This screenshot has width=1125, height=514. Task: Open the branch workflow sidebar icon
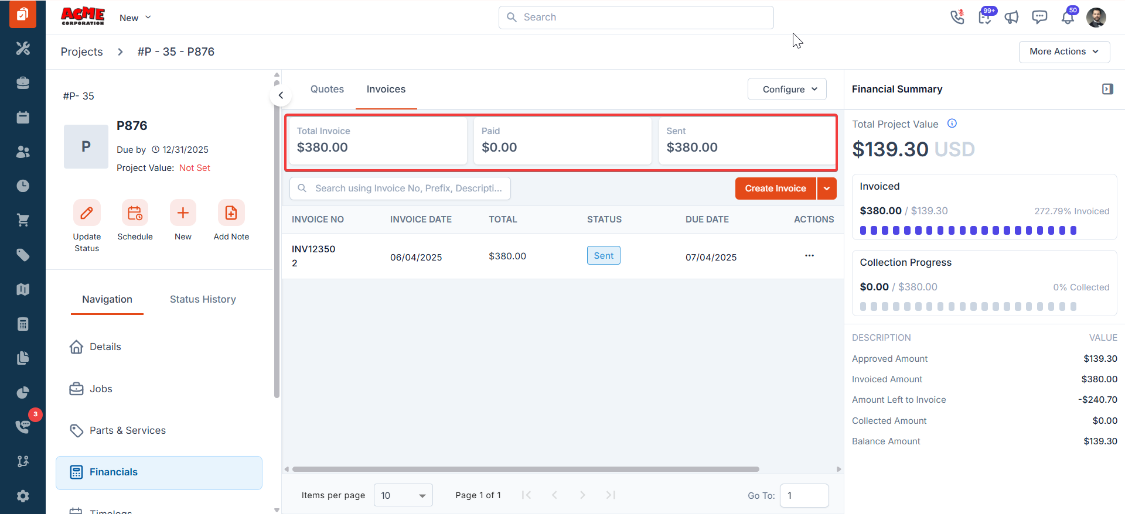click(x=23, y=461)
